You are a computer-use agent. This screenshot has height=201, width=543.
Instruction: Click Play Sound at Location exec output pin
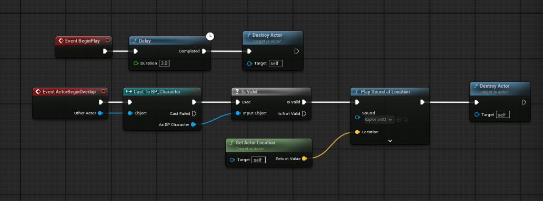(x=423, y=102)
